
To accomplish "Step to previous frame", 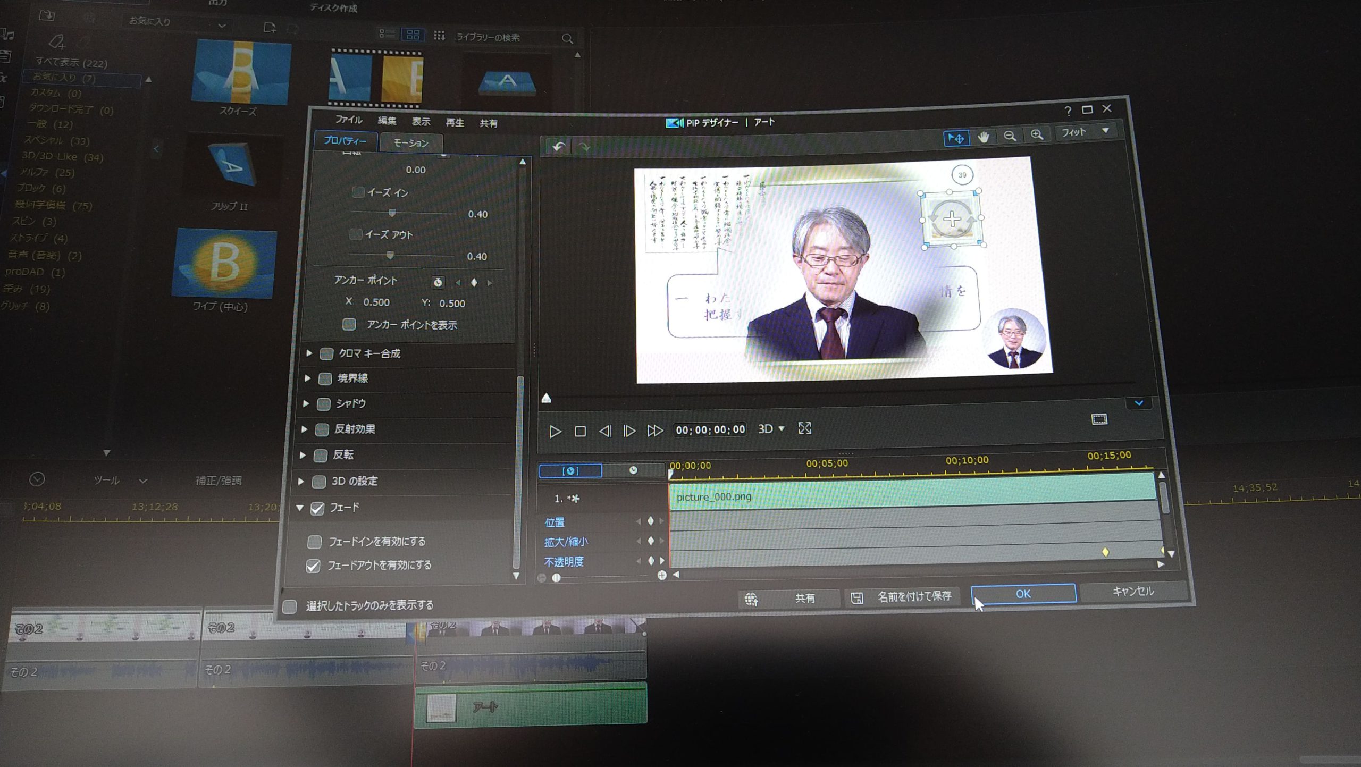I will tap(605, 431).
